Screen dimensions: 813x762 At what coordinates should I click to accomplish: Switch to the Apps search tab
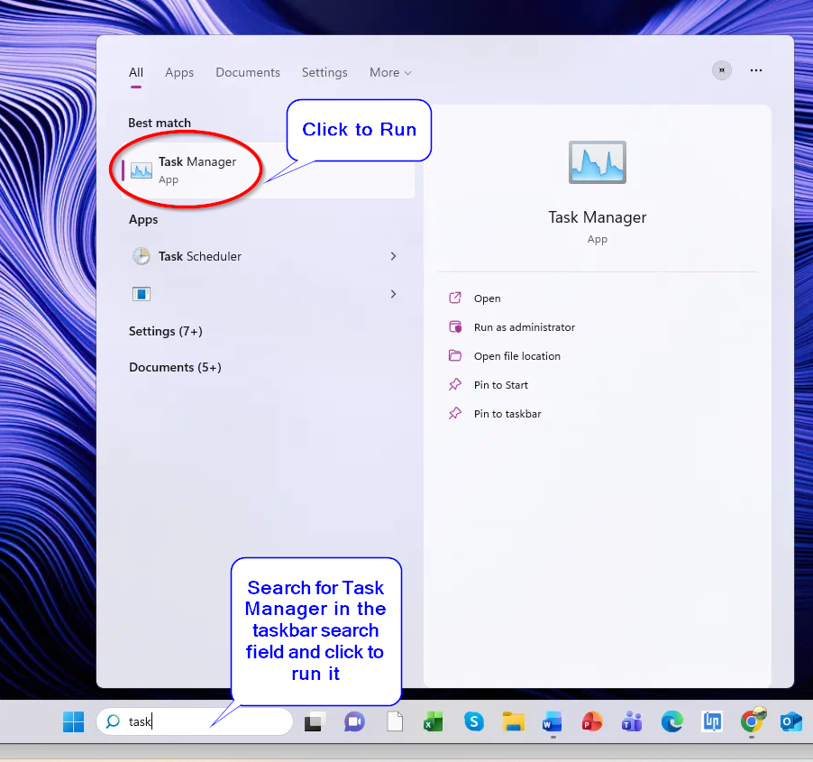(x=179, y=73)
